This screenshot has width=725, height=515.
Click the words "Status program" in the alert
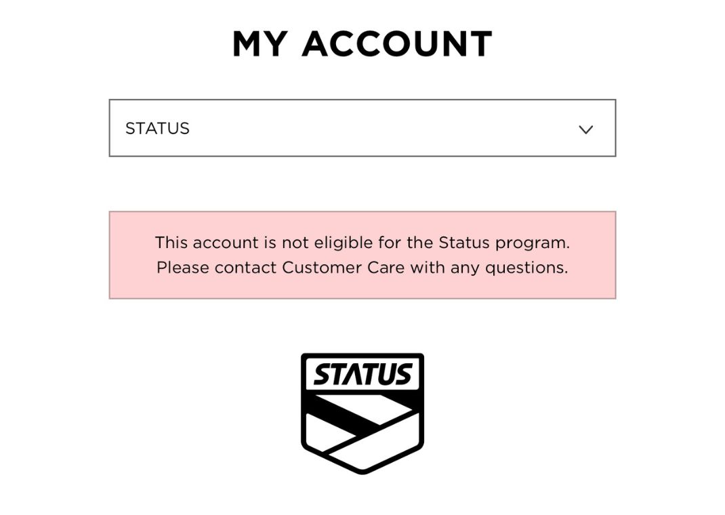(x=504, y=243)
